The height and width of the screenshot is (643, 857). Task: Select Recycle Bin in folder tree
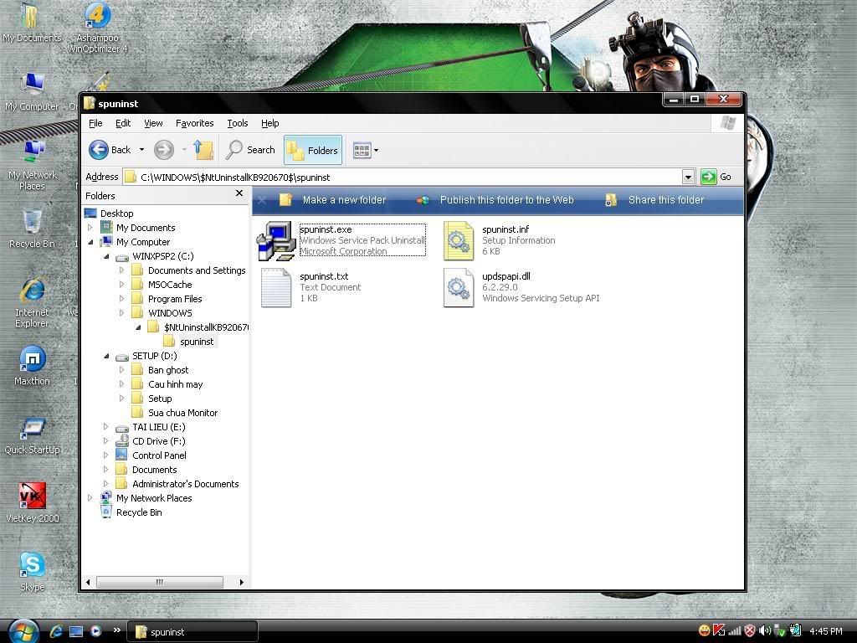tap(139, 512)
